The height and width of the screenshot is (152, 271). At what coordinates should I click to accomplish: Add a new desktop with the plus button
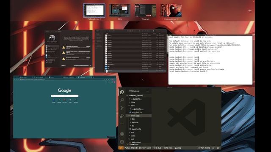[x=250, y=11]
